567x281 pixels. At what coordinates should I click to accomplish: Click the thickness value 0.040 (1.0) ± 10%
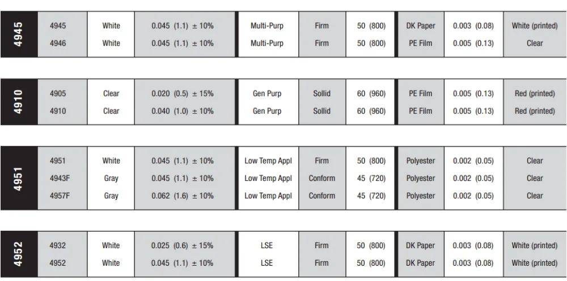182,111
